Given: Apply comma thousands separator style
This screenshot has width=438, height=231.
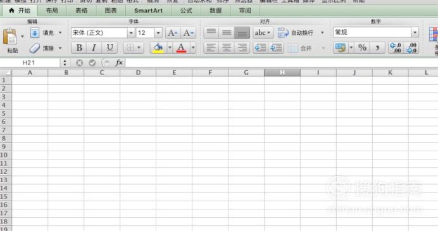Looking at the screenshot, I should (x=378, y=47).
